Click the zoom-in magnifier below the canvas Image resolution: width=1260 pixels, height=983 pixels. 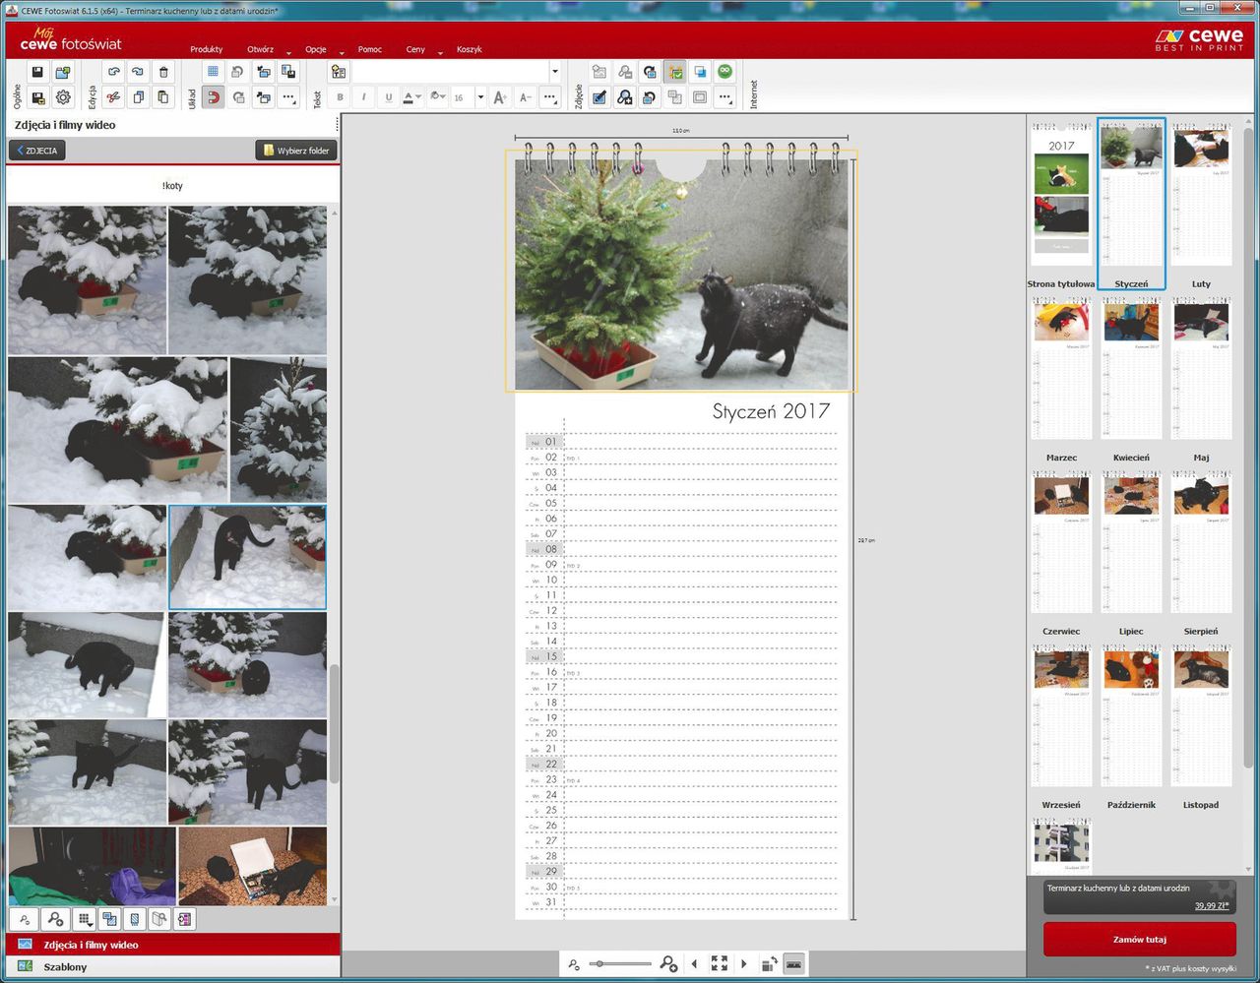click(x=668, y=964)
